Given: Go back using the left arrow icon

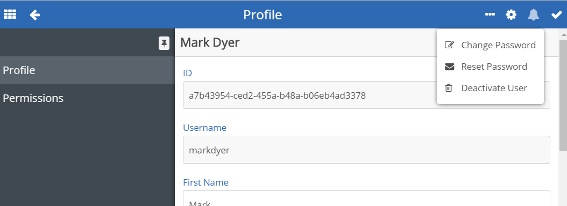Looking at the screenshot, I should point(35,15).
